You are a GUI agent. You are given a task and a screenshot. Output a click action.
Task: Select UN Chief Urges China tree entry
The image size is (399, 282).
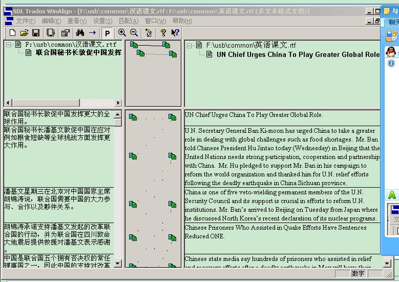point(298,54)
